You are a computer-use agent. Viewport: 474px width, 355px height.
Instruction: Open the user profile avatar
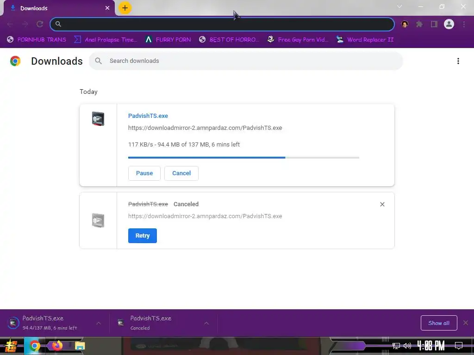point(449,24)
